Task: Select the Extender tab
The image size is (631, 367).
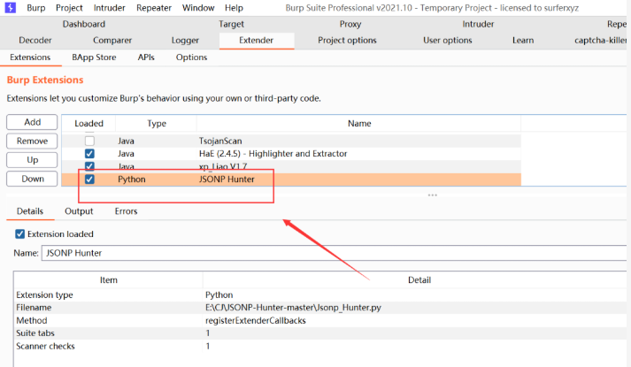Action: 257,40
